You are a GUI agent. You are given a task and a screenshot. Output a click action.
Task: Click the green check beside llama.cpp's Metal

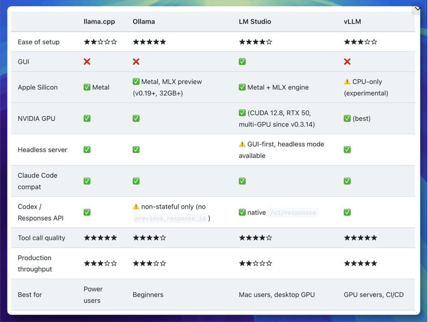click(87, 87)
